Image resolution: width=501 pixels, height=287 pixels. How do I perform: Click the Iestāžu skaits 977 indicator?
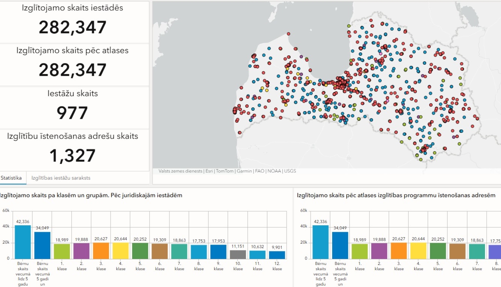point(72,107)
